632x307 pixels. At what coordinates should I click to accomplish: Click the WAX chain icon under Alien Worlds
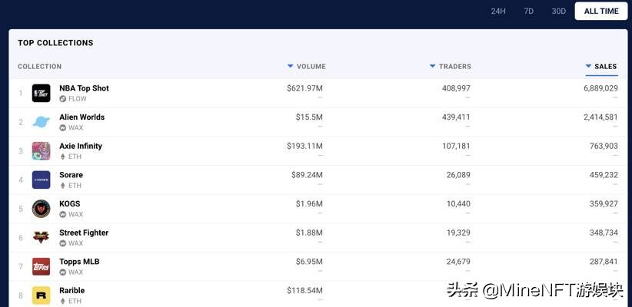point(62,127)
